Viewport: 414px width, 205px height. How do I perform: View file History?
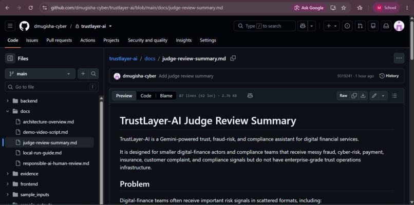389,76
